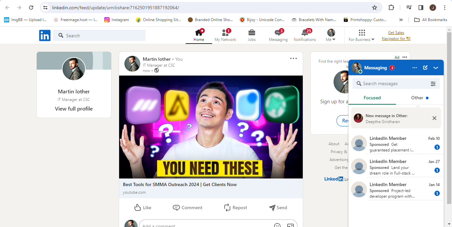Open Instagram bookmark

(116, 20)
